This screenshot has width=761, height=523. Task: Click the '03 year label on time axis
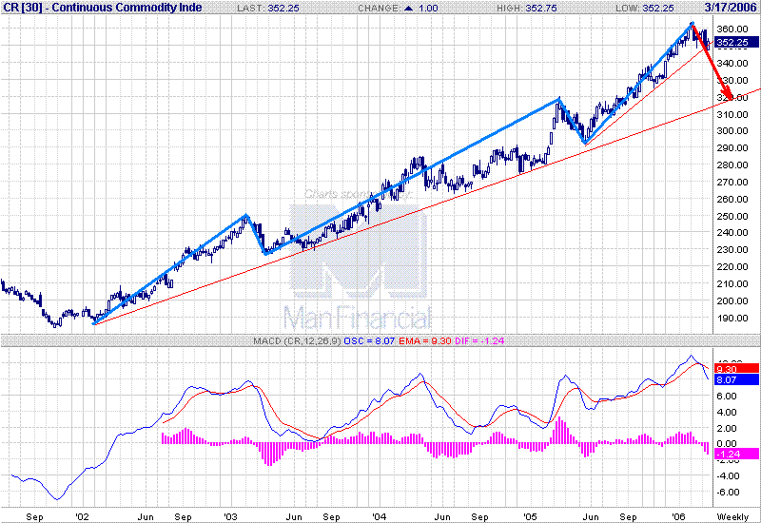point(230,516)
